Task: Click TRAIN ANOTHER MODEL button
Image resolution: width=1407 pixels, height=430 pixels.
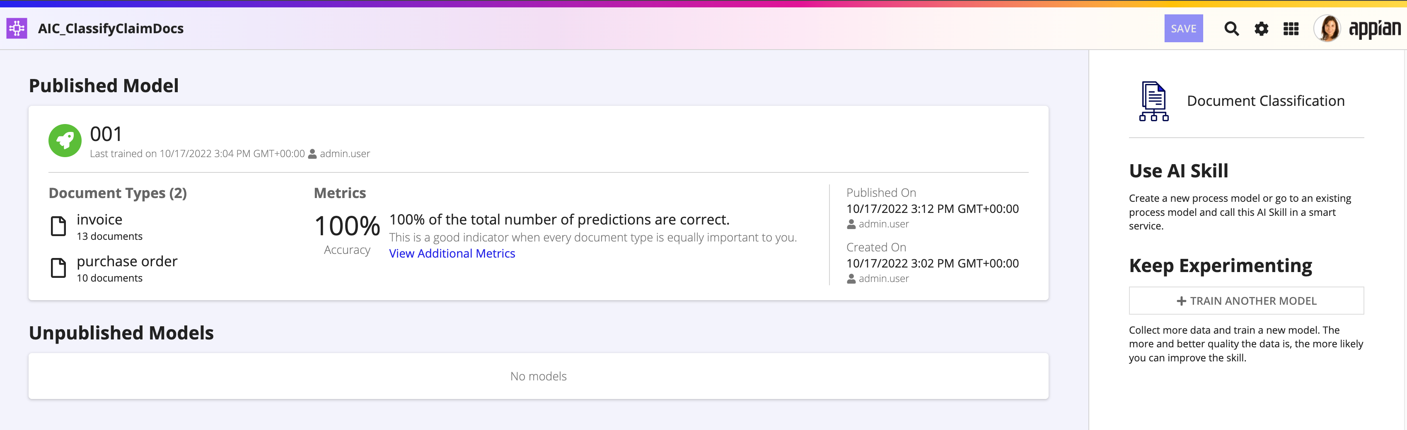Action: [1246, 301]
